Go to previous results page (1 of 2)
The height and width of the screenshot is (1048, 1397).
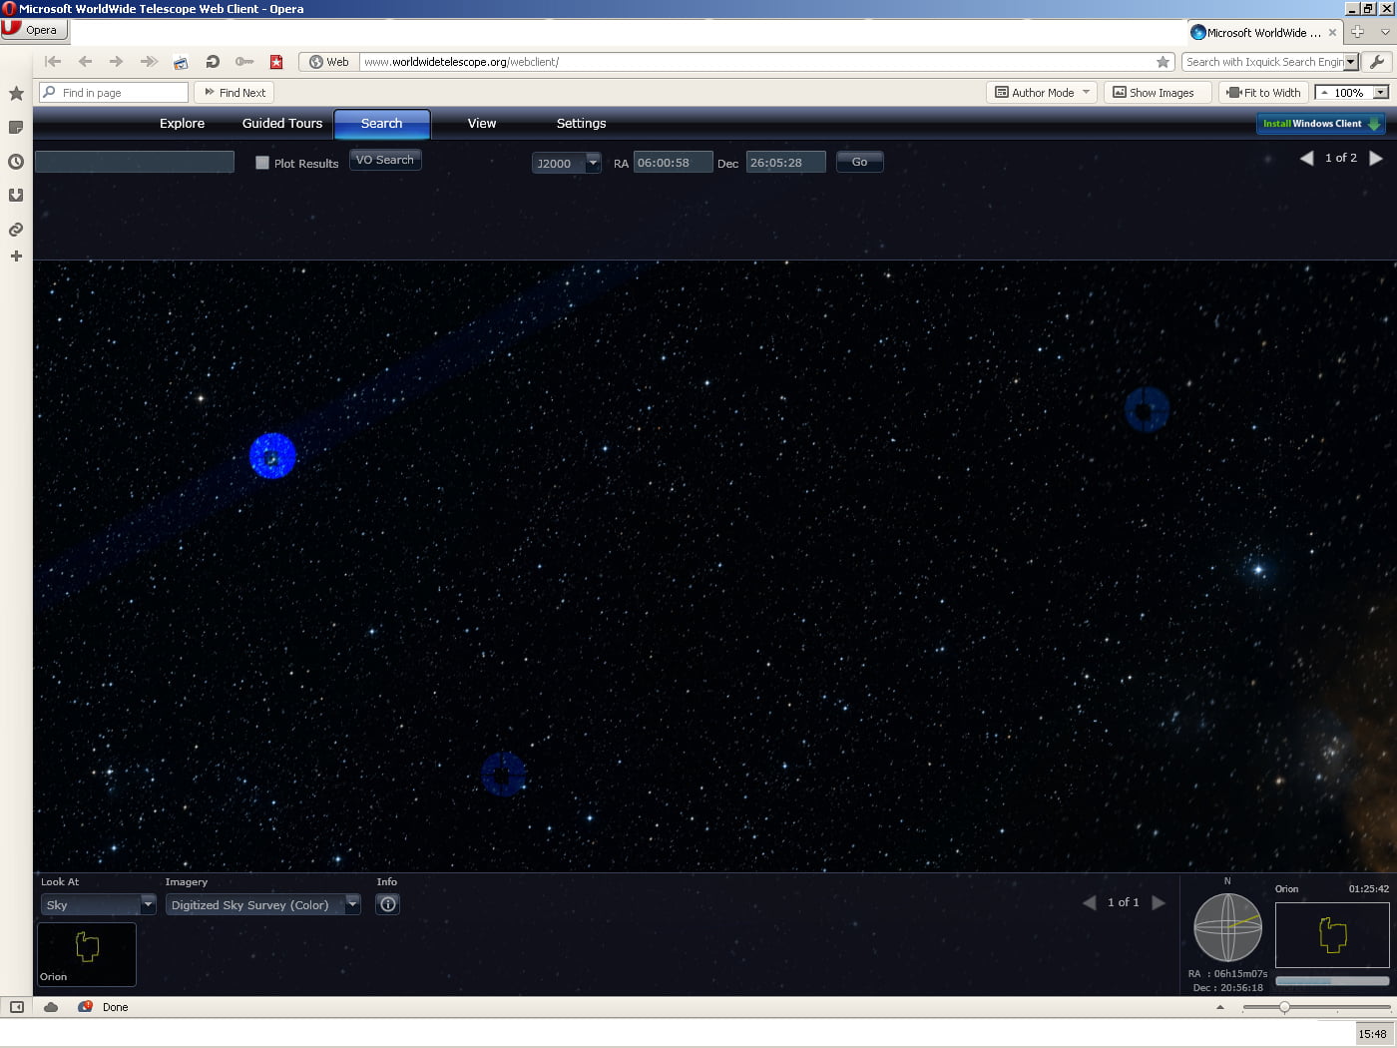tap(1306, 158)
